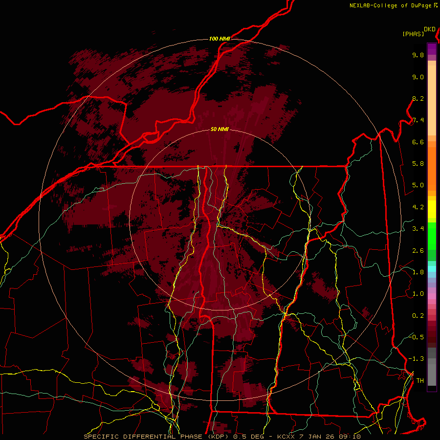Click the 1.0 value on the color scale
The width and height of the screenshot is (440, 440).
pos(418,294)
